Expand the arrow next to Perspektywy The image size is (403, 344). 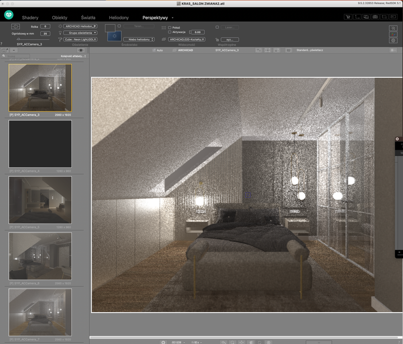point(172,18)
